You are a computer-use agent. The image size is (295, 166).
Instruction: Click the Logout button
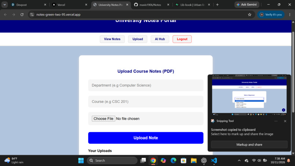(182, 39)
